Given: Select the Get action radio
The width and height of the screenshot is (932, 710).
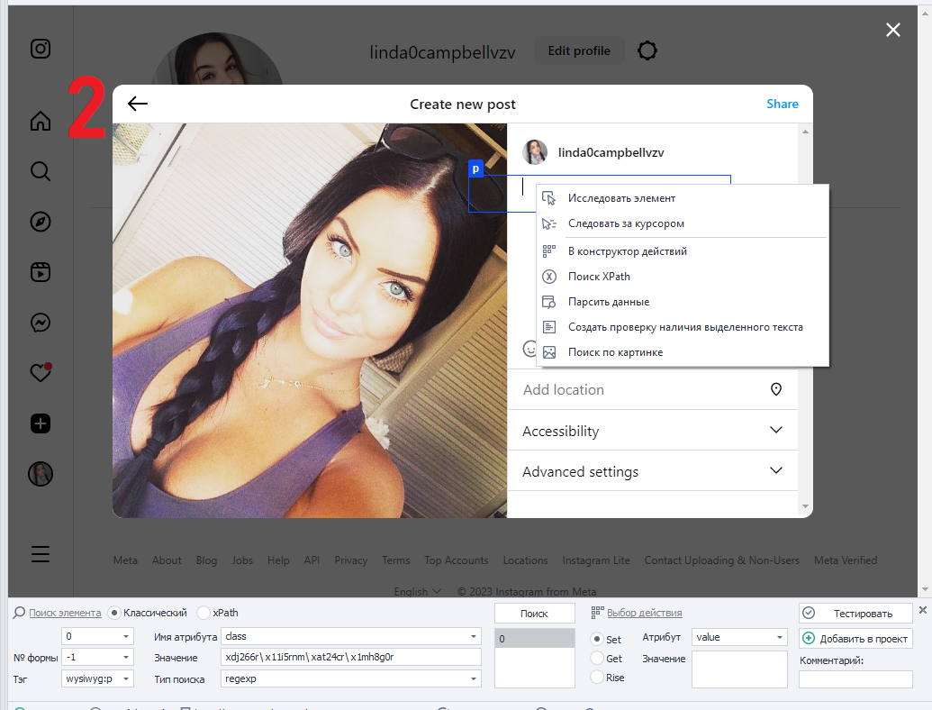Looking at the screenshot, I should [597, 659].
